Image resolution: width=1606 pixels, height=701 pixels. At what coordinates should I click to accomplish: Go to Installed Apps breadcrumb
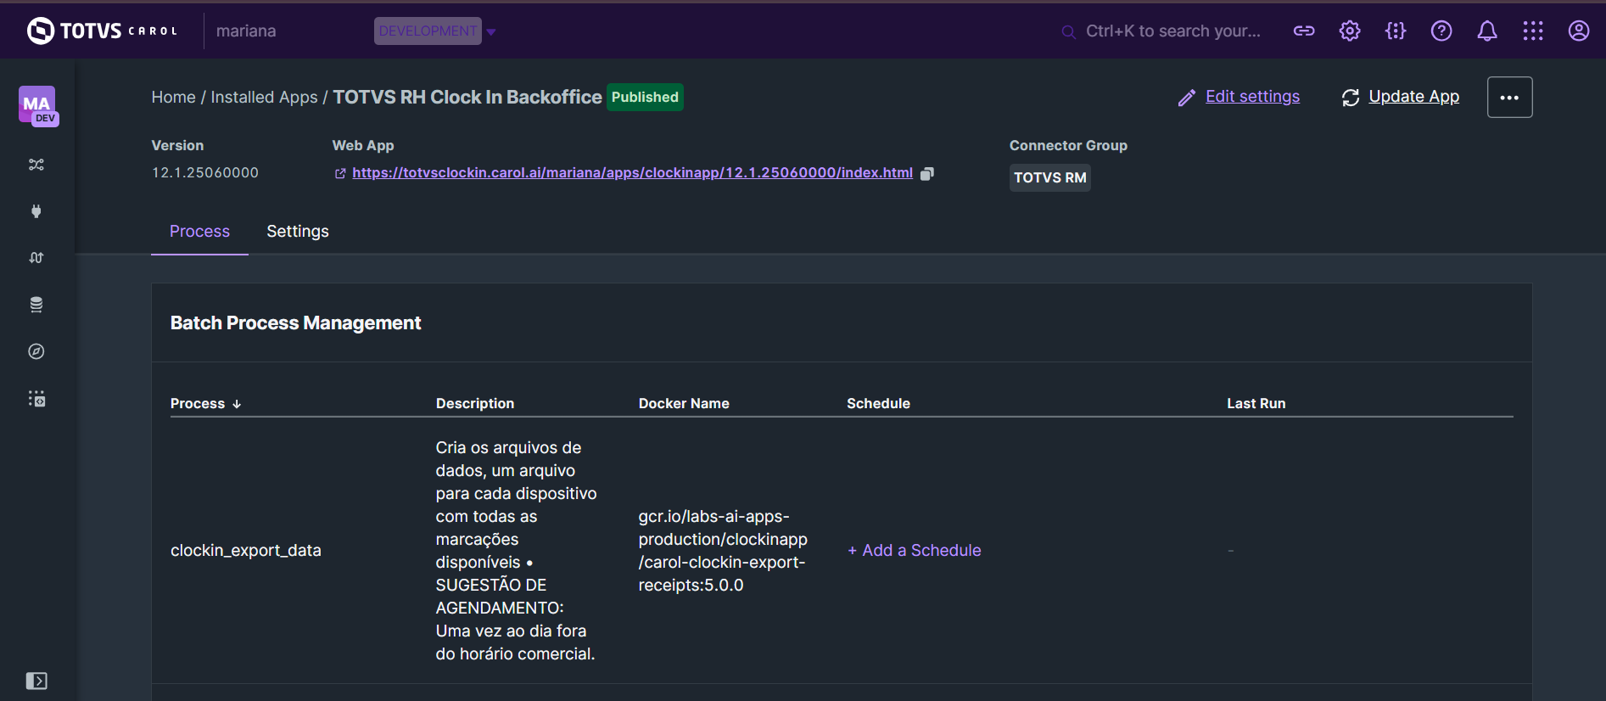(264, 97)
